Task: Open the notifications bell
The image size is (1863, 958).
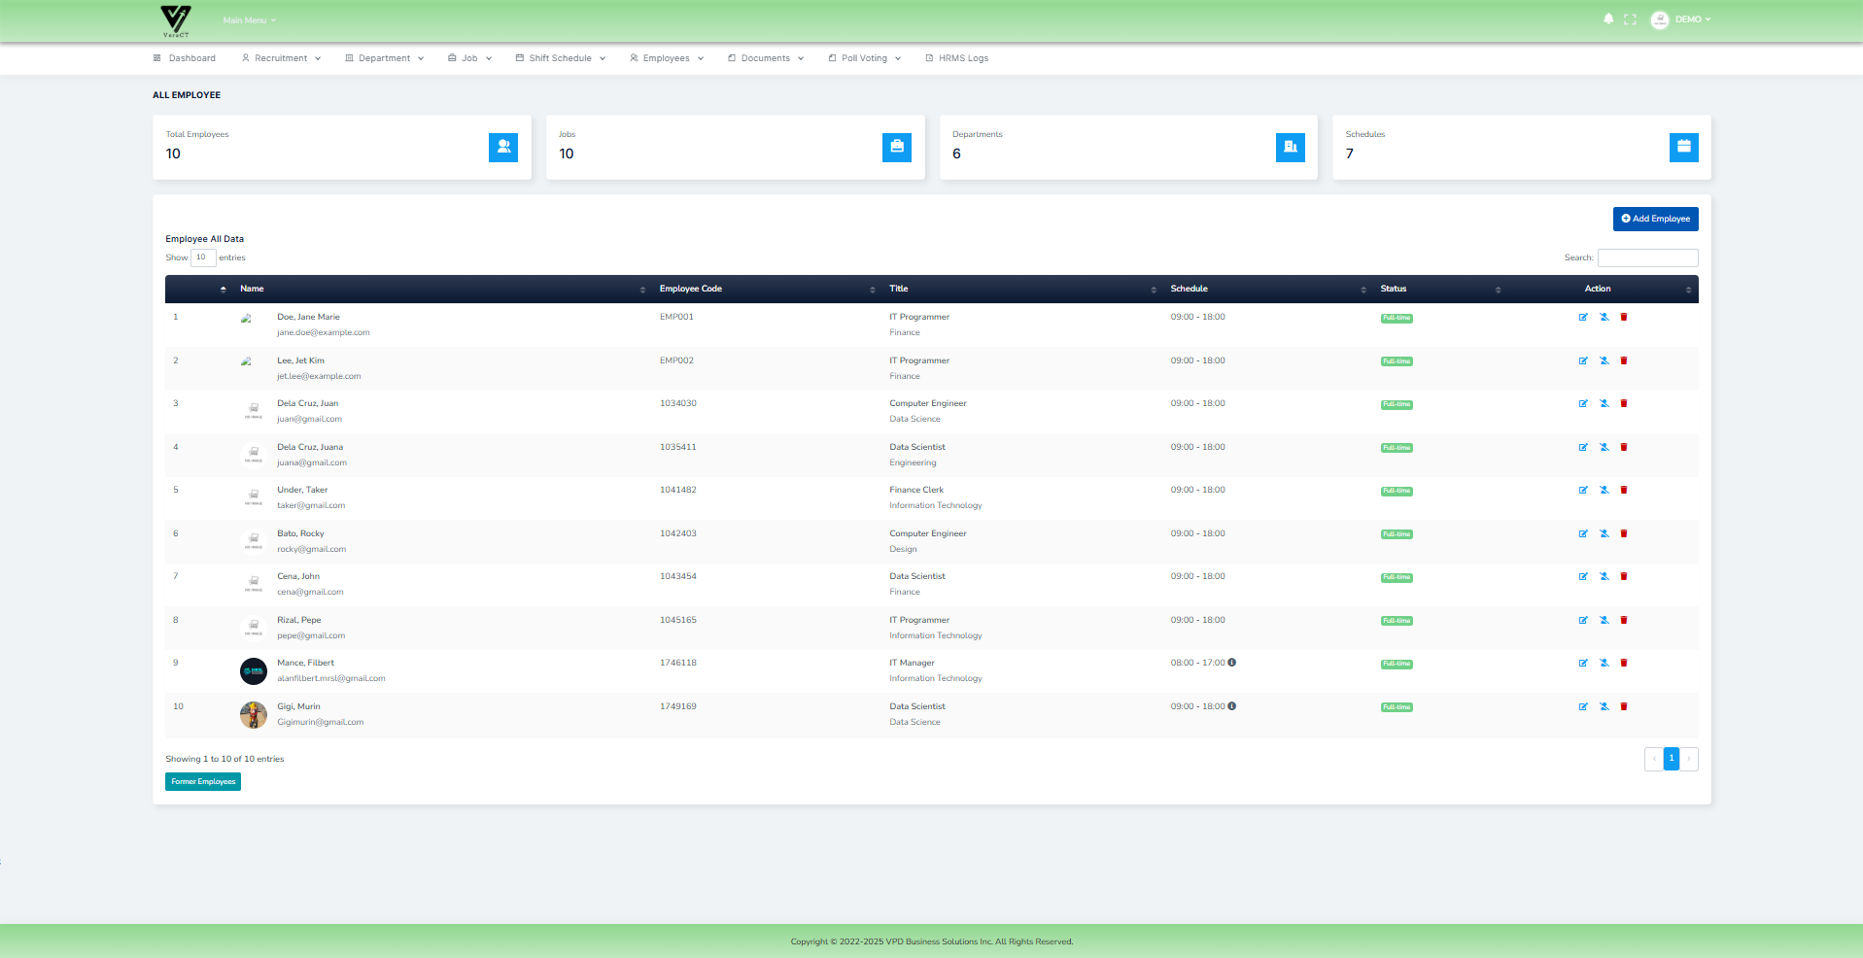Action: 1608,19
